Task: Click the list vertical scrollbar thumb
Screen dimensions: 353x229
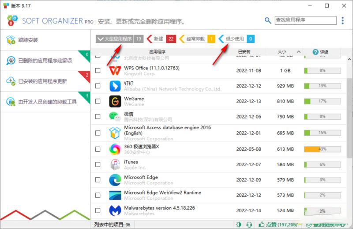Action: (349, 117)
